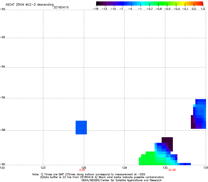Click the longitude label 123

pos(43,168)
